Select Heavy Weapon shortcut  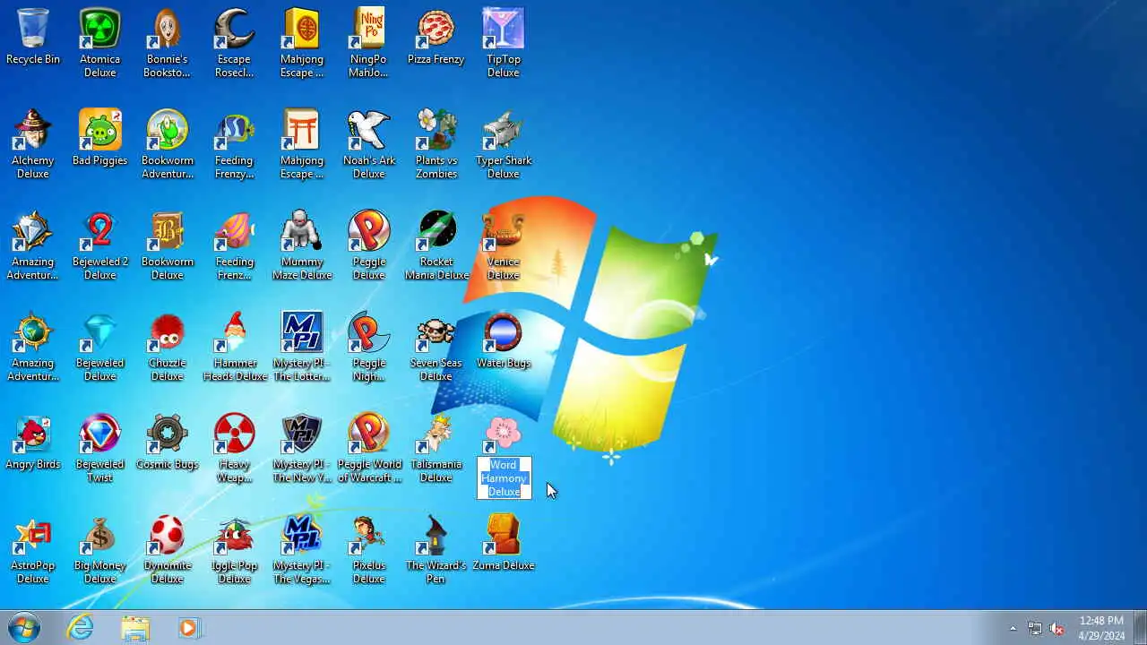coord(235,434)
